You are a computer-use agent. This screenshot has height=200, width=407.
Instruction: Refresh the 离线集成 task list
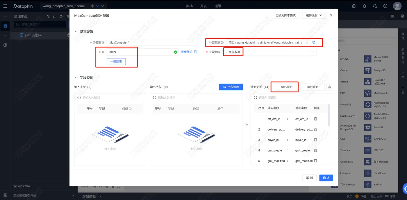coord(61,17)
